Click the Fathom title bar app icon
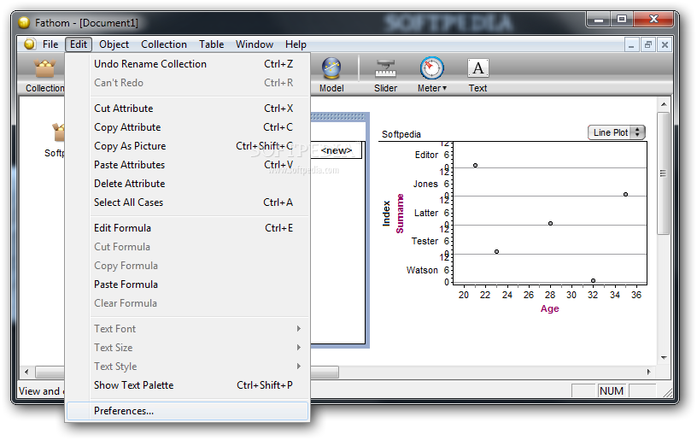 [x=24, y=22]
